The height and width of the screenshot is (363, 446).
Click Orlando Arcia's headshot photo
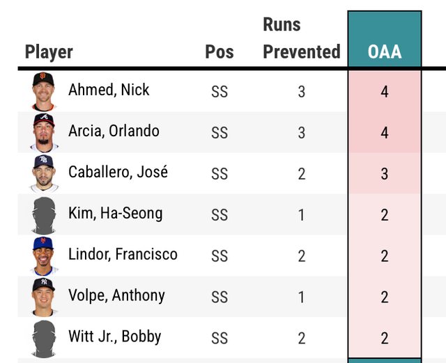tap(43, 131)
